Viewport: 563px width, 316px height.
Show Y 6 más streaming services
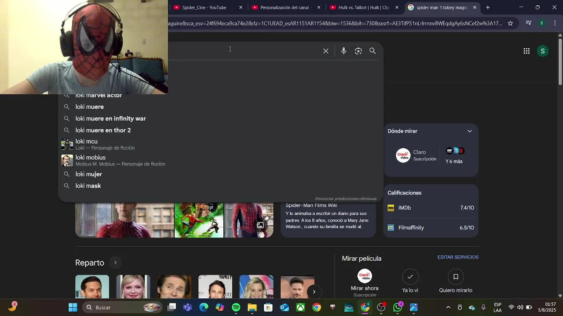[454, 156]
